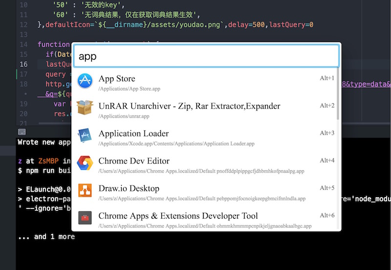Screen dimensions: 391x270
Task: Click 'defaultIcon' in the code editor
Action: pos(67,25)
